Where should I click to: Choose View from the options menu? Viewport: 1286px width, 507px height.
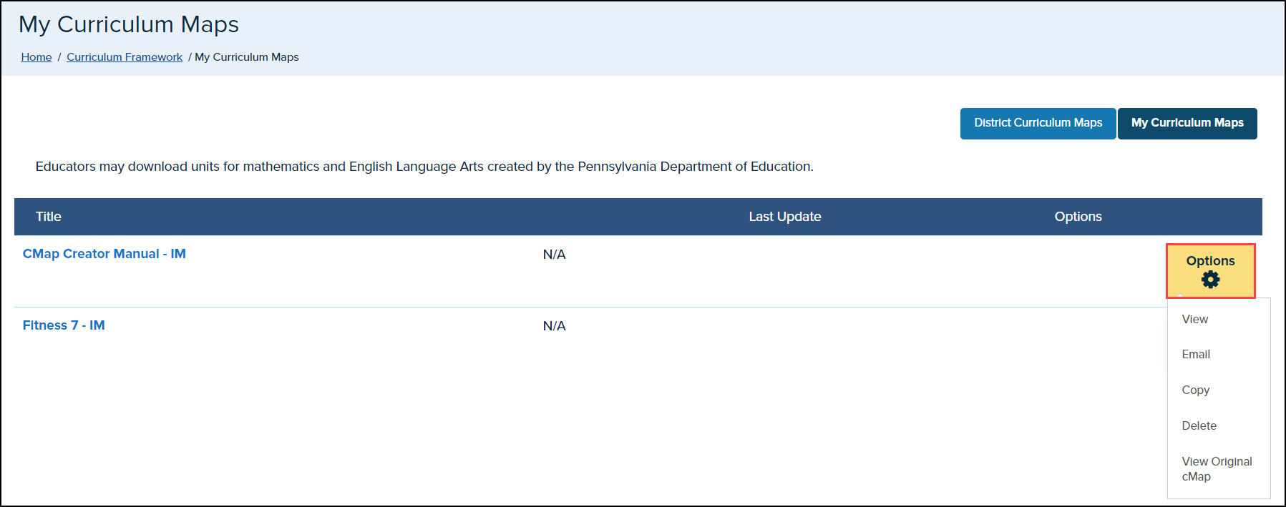point(1194,319)
